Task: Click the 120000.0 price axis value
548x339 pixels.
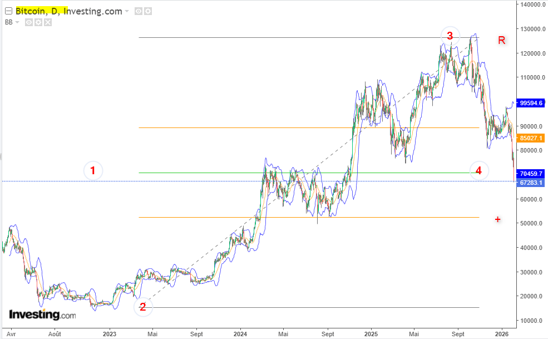Action: [532, 53]
